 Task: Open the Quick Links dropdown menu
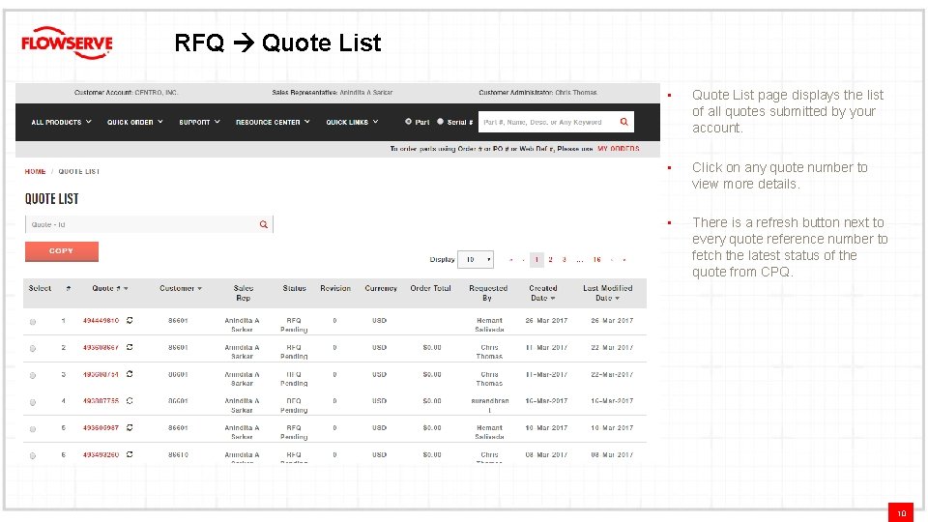(x=352, y=122)
